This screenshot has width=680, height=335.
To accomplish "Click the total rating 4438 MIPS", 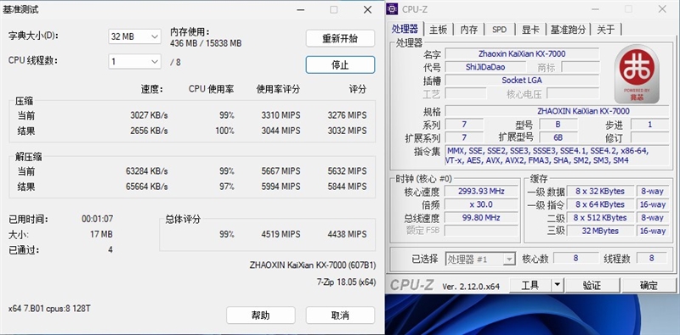I will 347,234.
